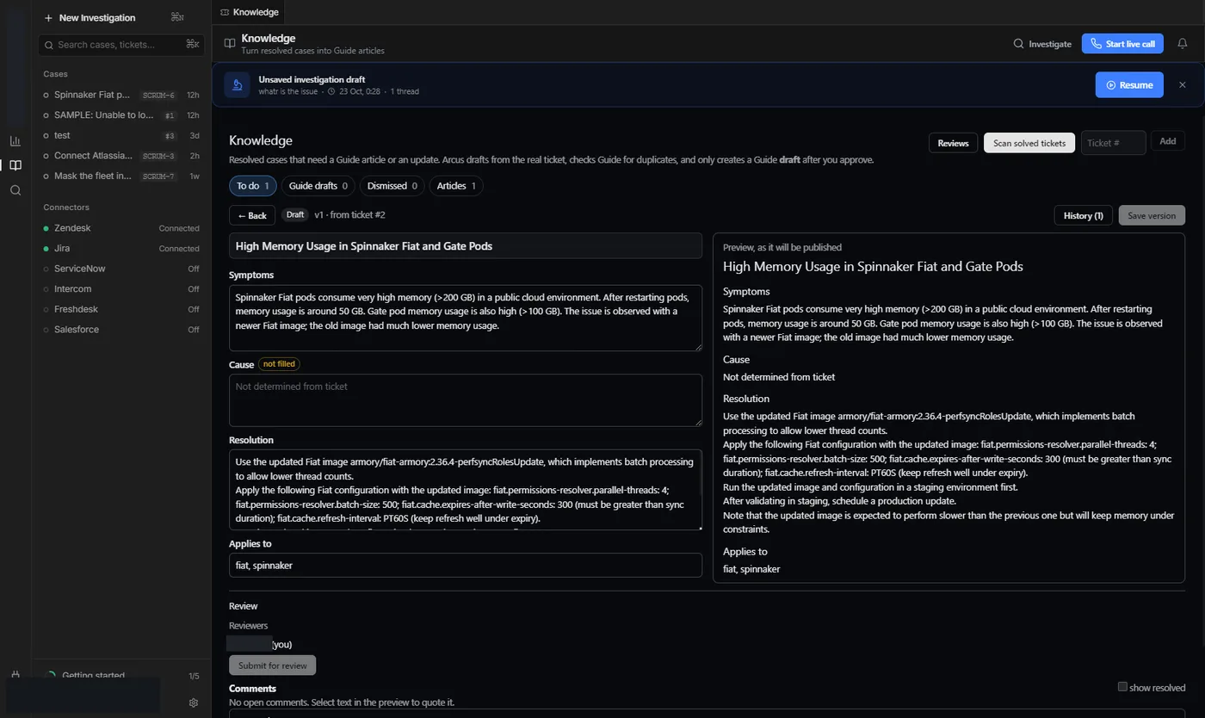This screenshot has width=1205, height=718.
Task: Open the Knowledge book icon in sidebar
Action: click(15, 165)
